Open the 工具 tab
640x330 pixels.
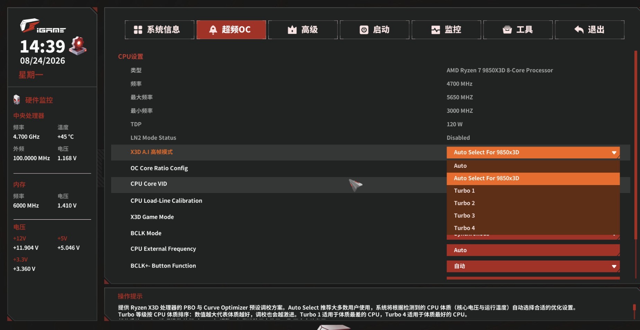[x=518, y=30]
